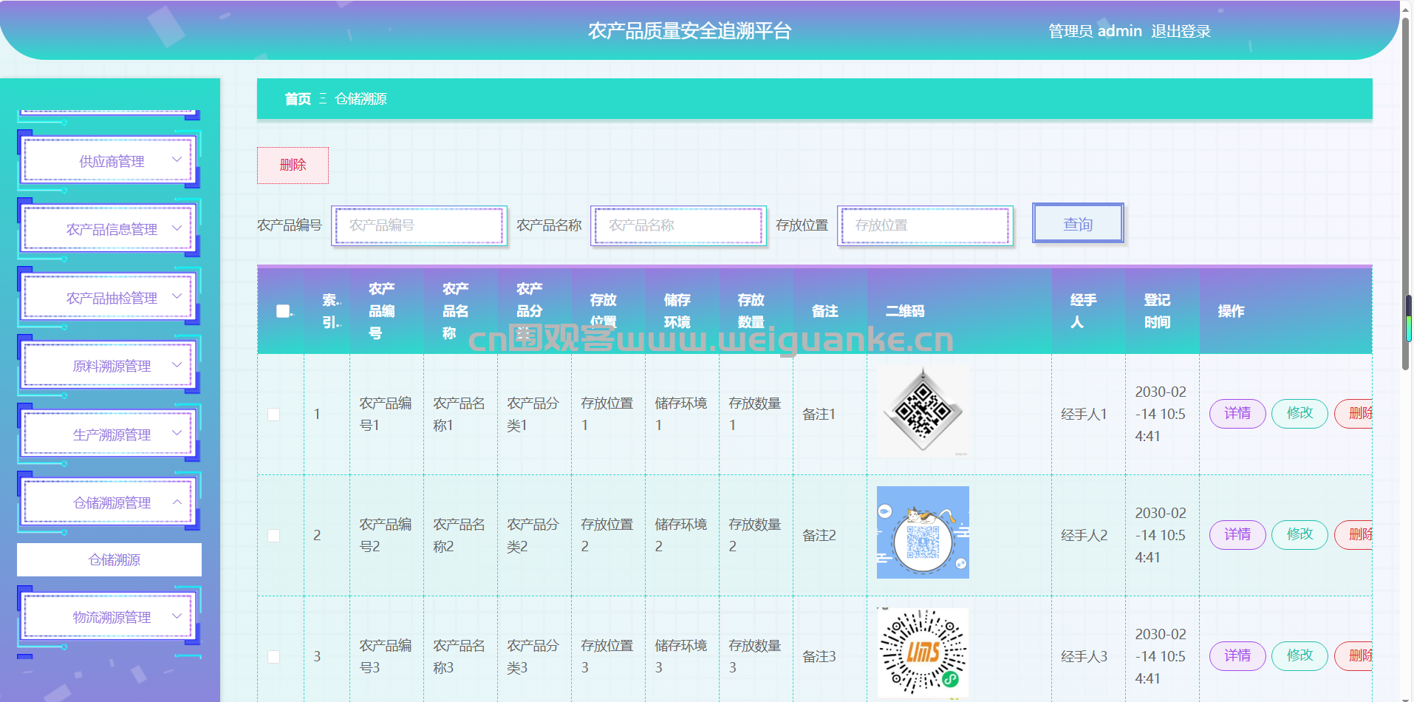
Task: Open the LIMS QR code image in row 3
Action: point(923,653)
